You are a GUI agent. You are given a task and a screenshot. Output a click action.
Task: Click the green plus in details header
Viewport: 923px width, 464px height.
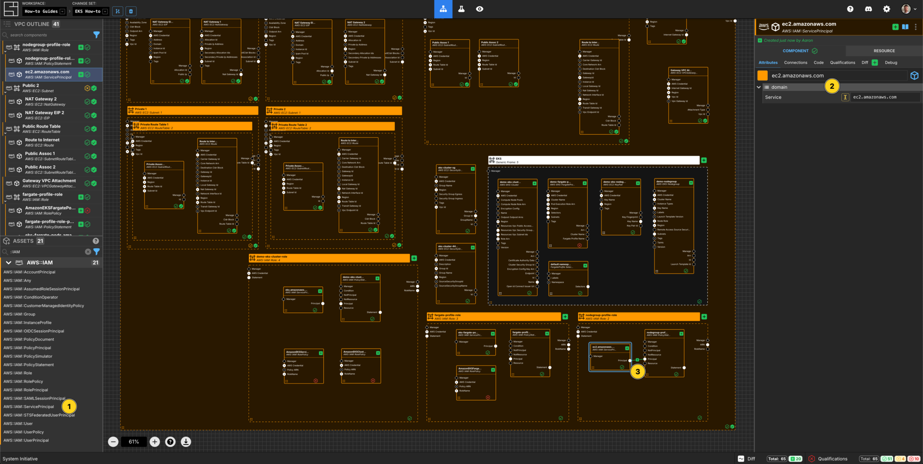(895, 27)
